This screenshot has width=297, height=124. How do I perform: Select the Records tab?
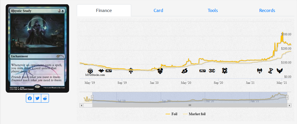267,11
